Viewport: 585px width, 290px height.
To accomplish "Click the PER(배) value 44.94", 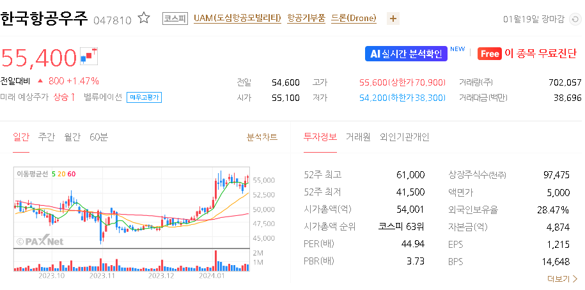I will click(x=413, y=244).
